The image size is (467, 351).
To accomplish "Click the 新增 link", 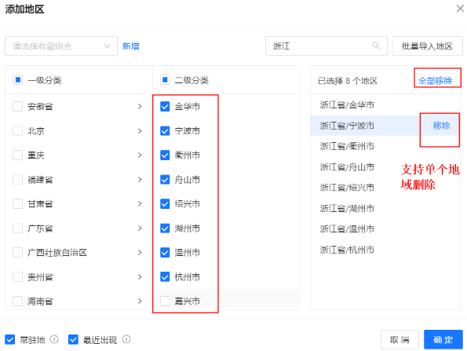I will pyautogui.click(x=131, y=46).
